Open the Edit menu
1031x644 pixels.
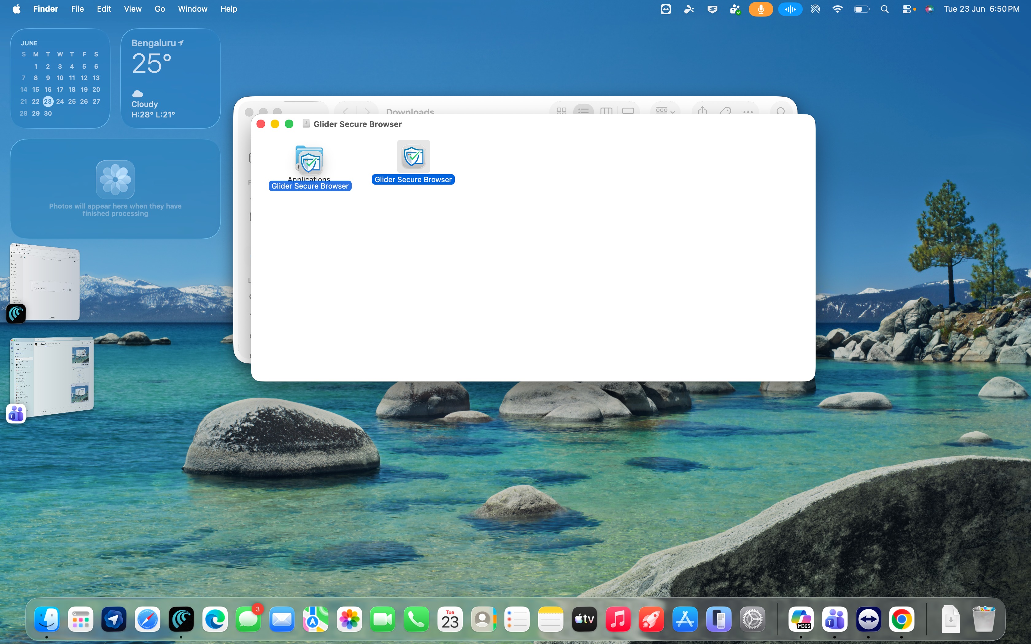pos(103,9)
